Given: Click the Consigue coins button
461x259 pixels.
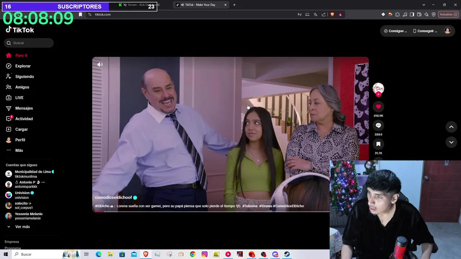Looking at the screenshot, I should [x=395, y=31].
